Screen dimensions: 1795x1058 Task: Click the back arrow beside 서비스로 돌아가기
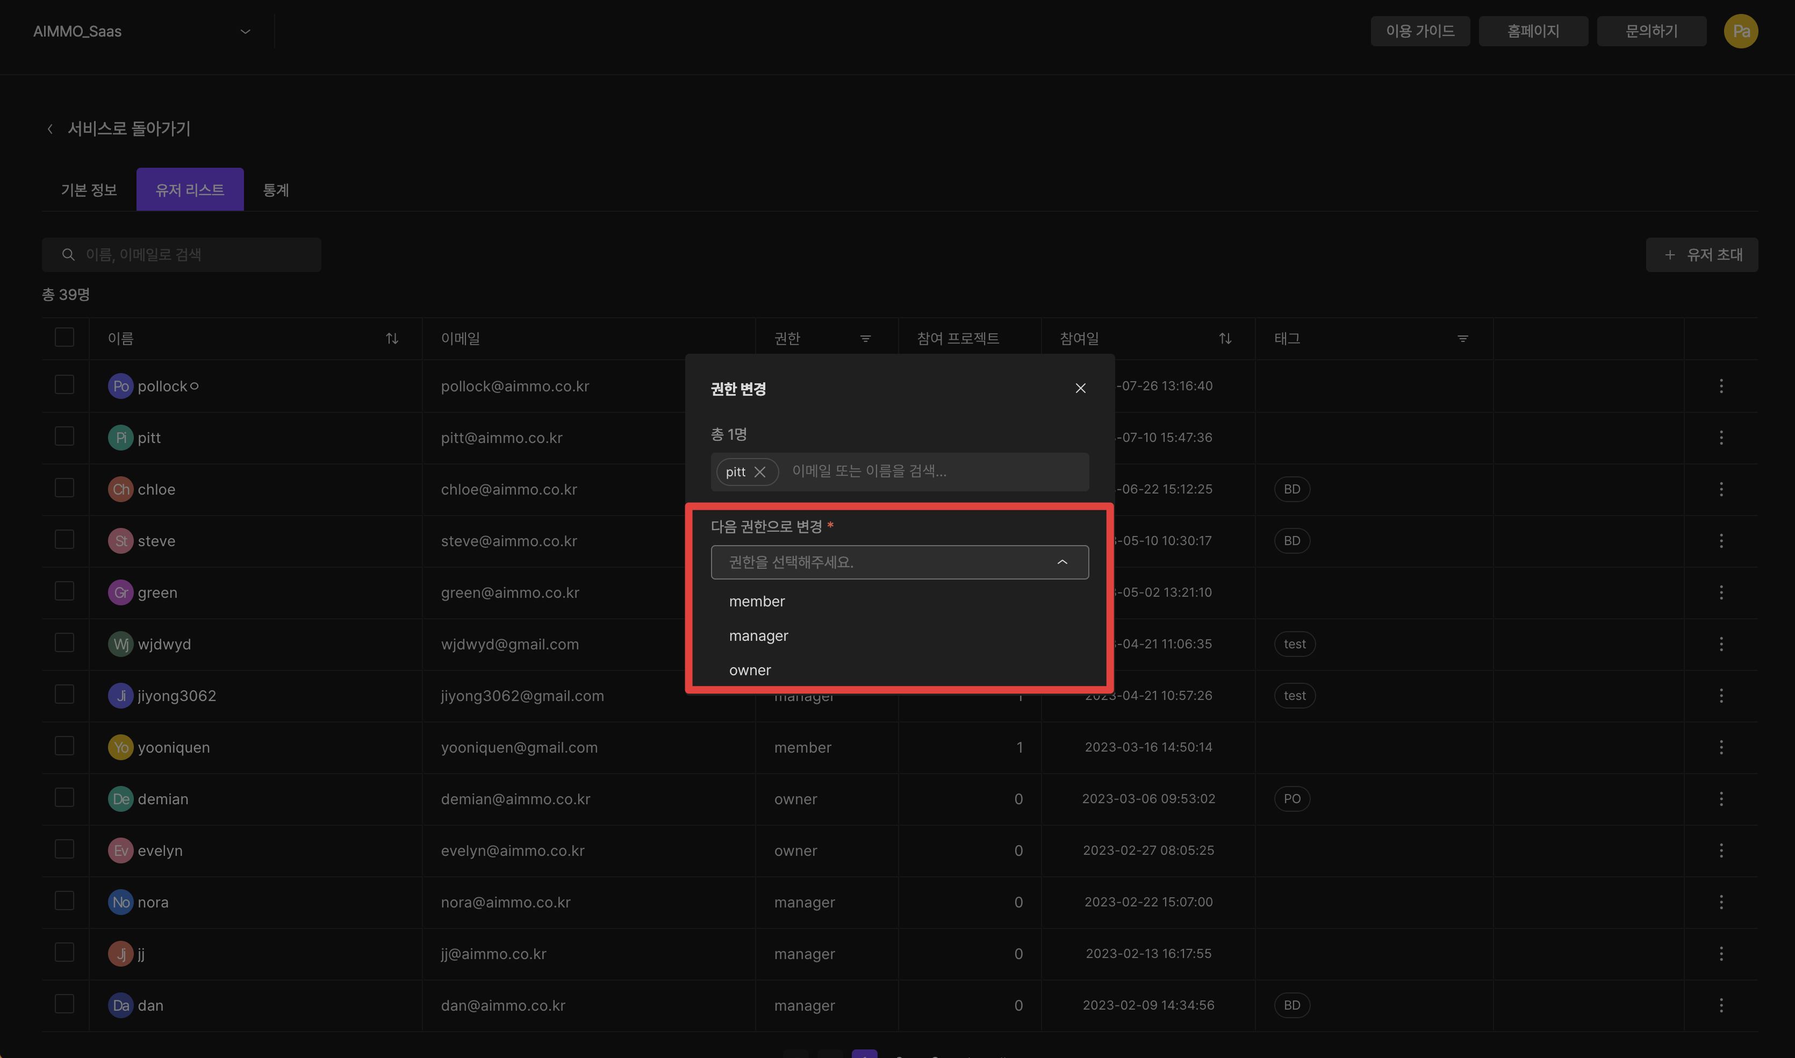tap(50, 129)
